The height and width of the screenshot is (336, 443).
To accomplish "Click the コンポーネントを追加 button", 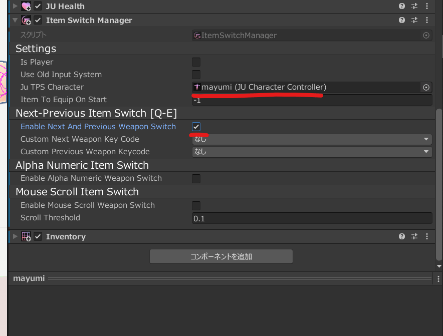I will coord(221,256).
